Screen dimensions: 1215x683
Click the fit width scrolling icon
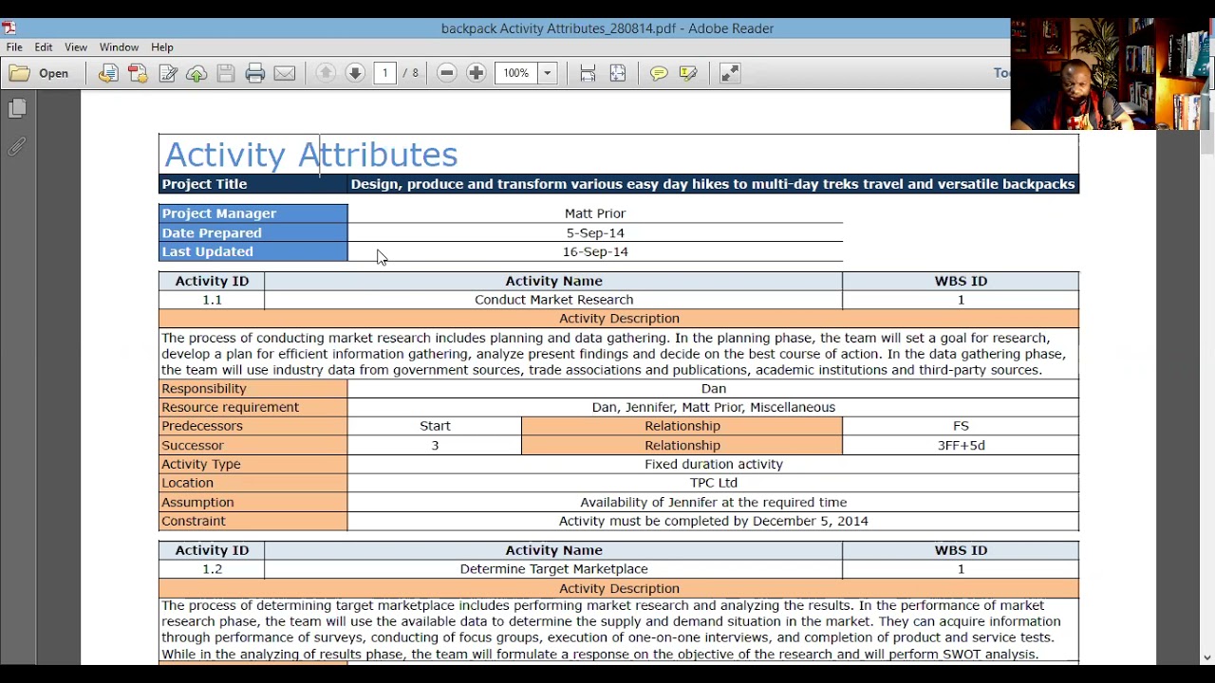pos(588,73)
